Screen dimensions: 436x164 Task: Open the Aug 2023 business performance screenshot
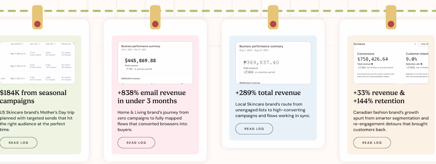273,63
